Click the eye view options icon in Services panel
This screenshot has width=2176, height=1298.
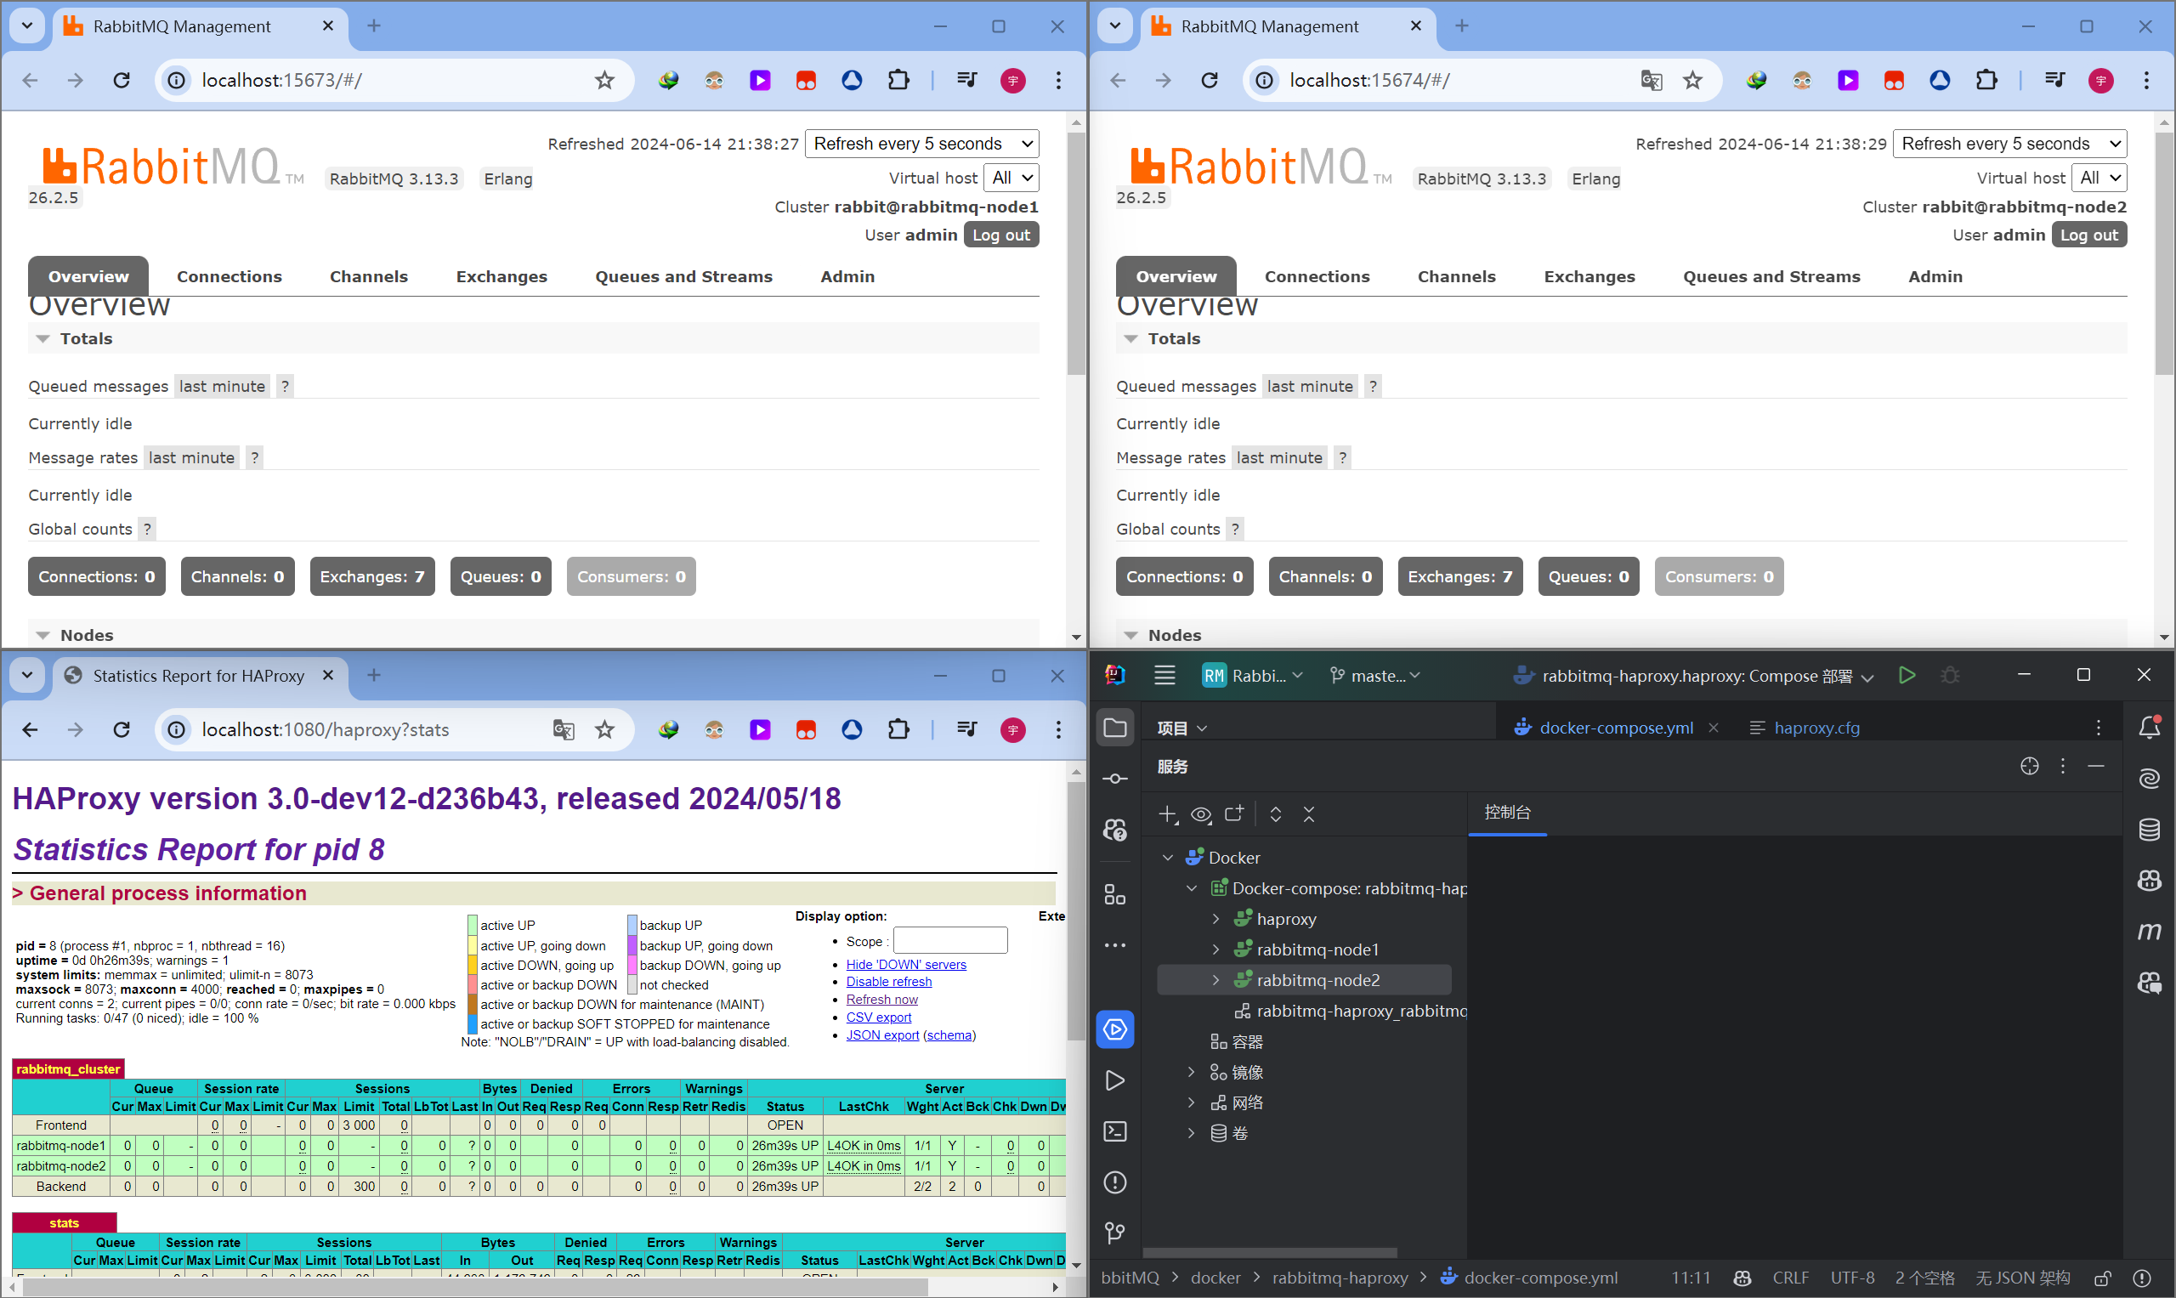[1201, 814]
